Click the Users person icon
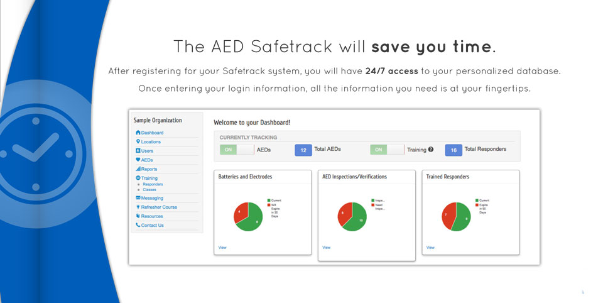The width and height of the screenshot is (603, 303). tap(138, 150)
